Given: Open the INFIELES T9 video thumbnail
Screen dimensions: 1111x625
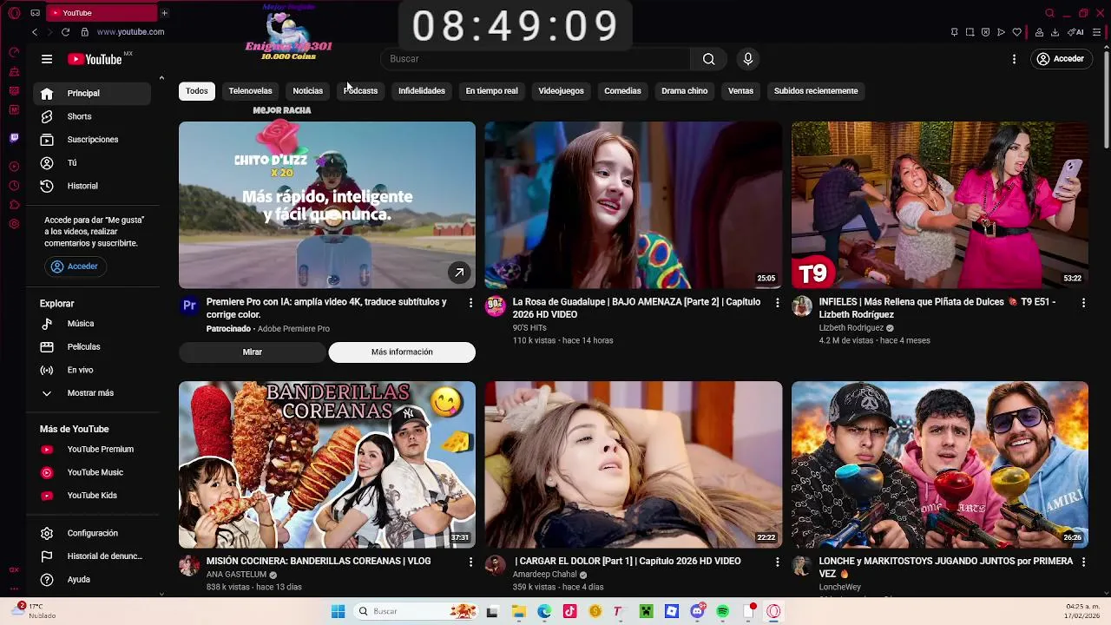Looking at the screenshot, I should tap(940, 205).
